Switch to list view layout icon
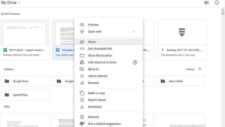This screenshot has height=127, width=225. click(206, 3)
